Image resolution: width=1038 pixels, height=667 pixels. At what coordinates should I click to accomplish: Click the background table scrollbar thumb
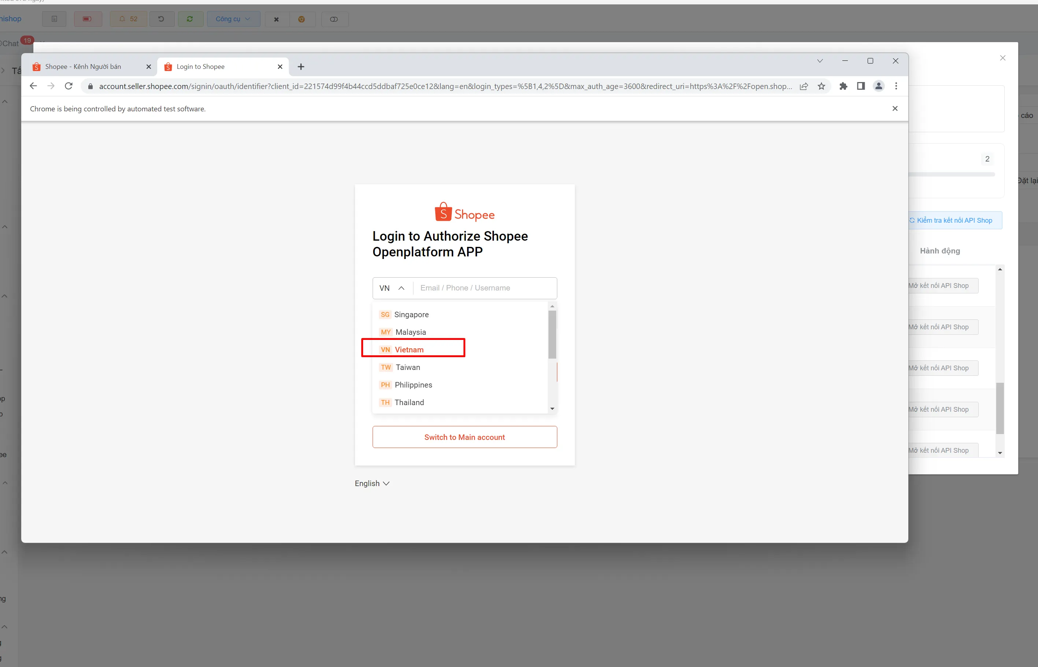(x=1000, y=408)
